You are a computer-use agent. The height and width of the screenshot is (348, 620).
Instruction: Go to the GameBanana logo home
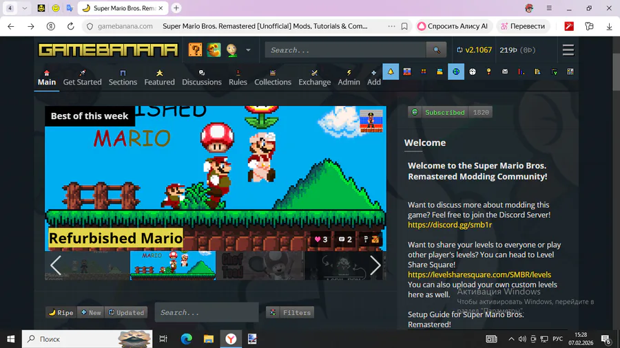(x=108, y=50)
